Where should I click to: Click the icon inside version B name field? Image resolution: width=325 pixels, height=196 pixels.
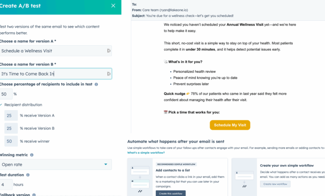click(108, 74)
